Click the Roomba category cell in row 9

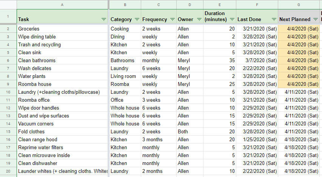tap(125, 84)
